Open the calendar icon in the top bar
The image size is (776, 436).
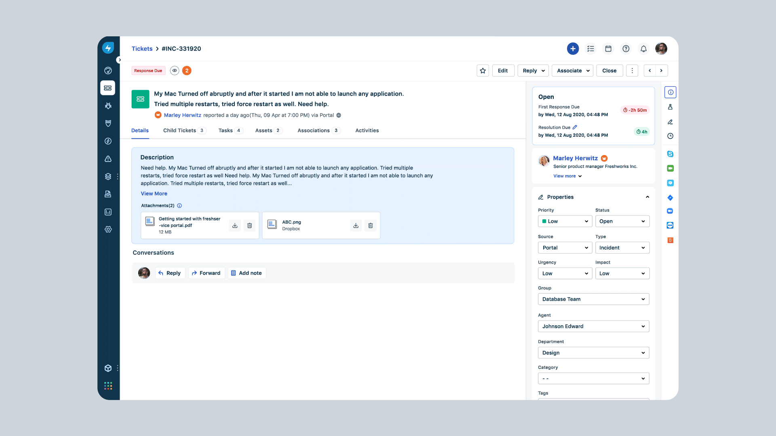click(x=608, y=49)
